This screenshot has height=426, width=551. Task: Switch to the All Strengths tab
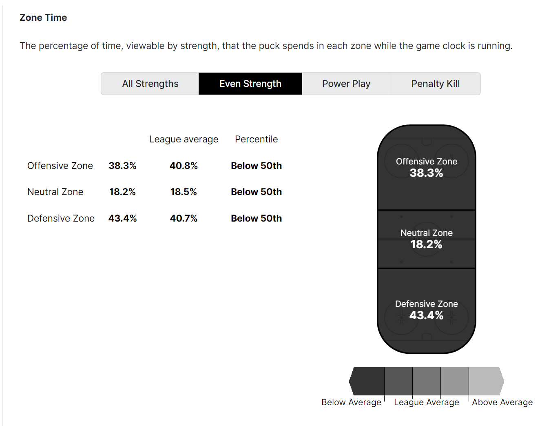(150, 84)
